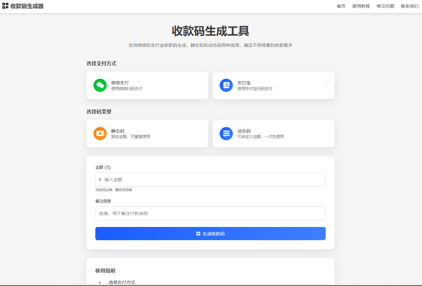
Task: Click the subtitle starting 支持微信和支付宝
Action: click(210, 45)
